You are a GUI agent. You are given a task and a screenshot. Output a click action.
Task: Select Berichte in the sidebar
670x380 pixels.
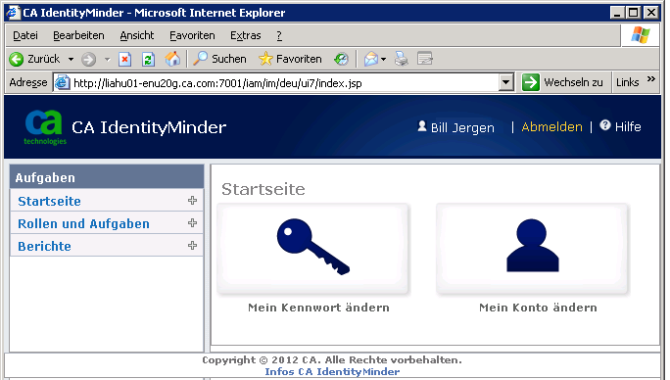click(44, 246)
